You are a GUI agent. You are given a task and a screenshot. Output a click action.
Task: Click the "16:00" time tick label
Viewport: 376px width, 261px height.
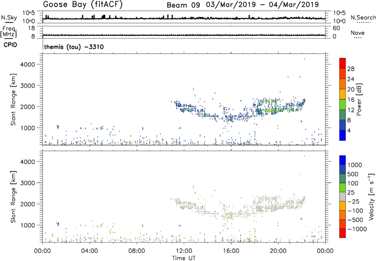click(231, 251)
